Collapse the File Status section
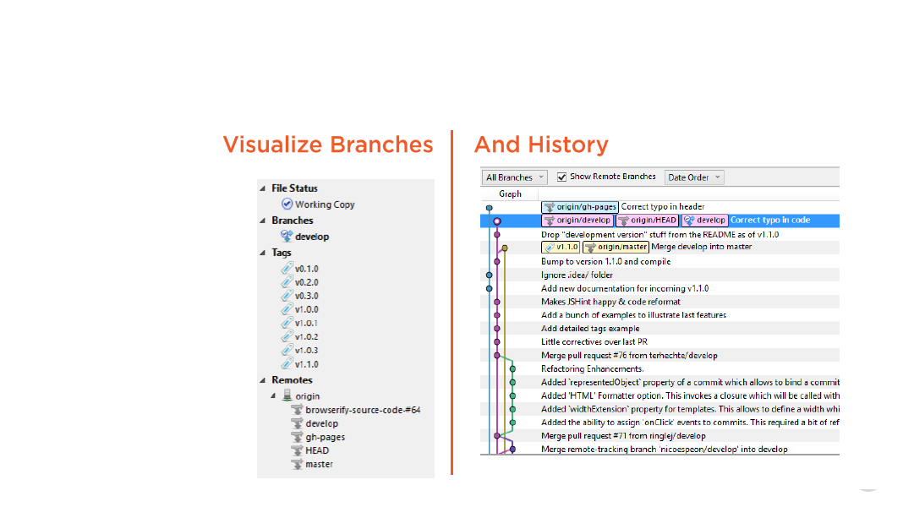903x507 pixels. (263, 188)
